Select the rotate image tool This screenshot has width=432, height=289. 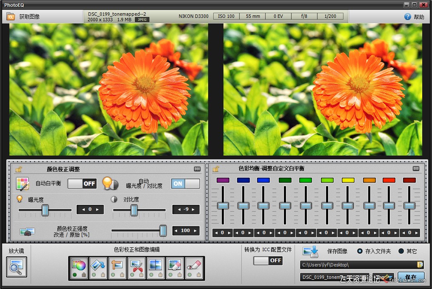coord(98,268)
